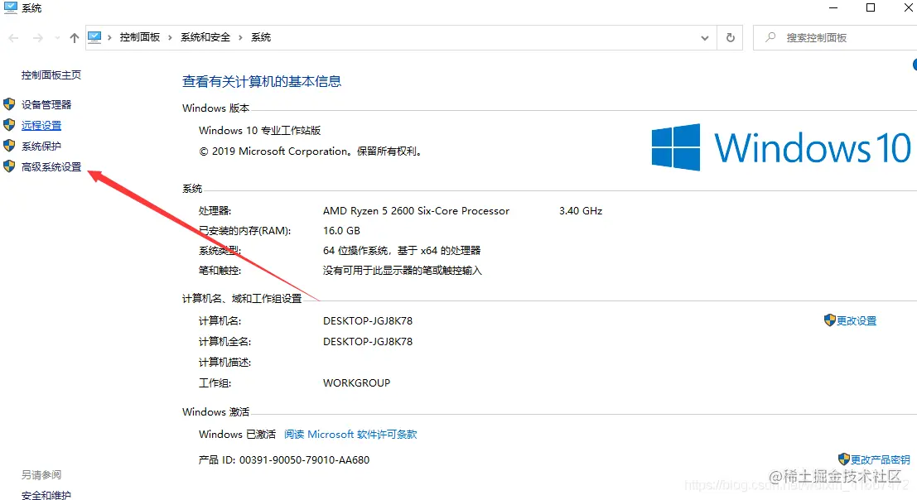Click the 3.40 GHz processor speed

(581, 211)
